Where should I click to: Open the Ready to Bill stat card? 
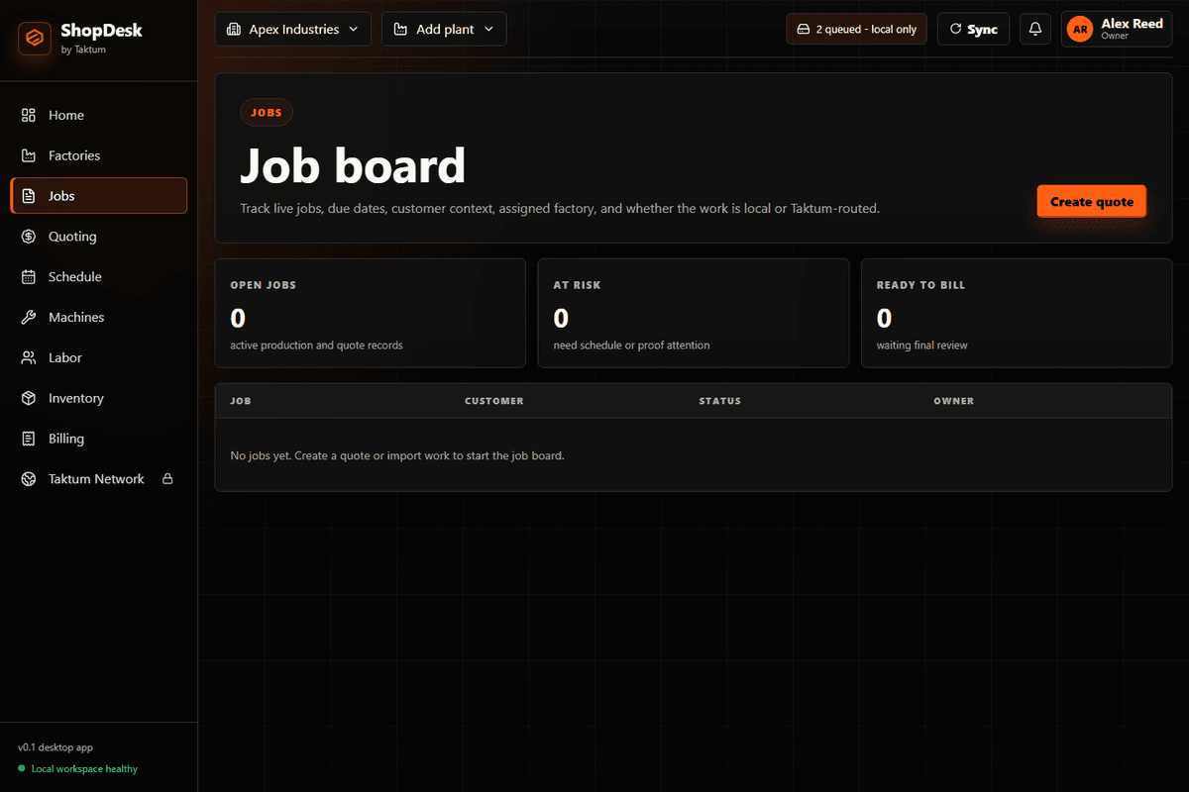click(x=1017, y=313)
